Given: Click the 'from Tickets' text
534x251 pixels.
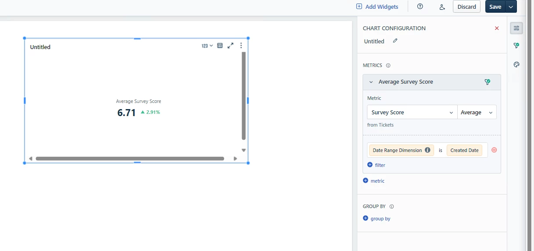Looking at the screenshot, I should coord(381,125).
